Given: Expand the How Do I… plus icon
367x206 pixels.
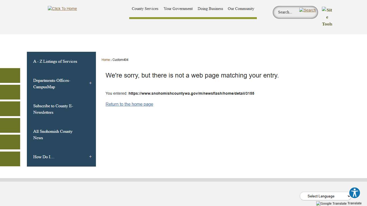Looking at the screenshot, I should pos(90,157).
